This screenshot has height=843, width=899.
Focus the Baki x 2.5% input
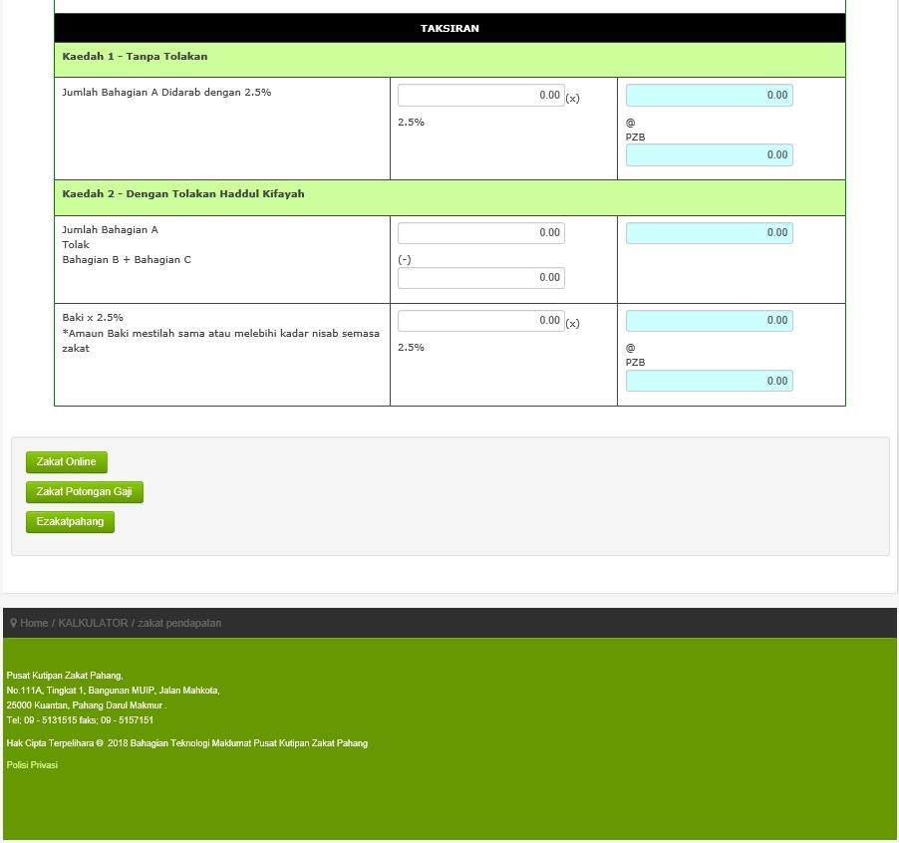tap(481, 320)
